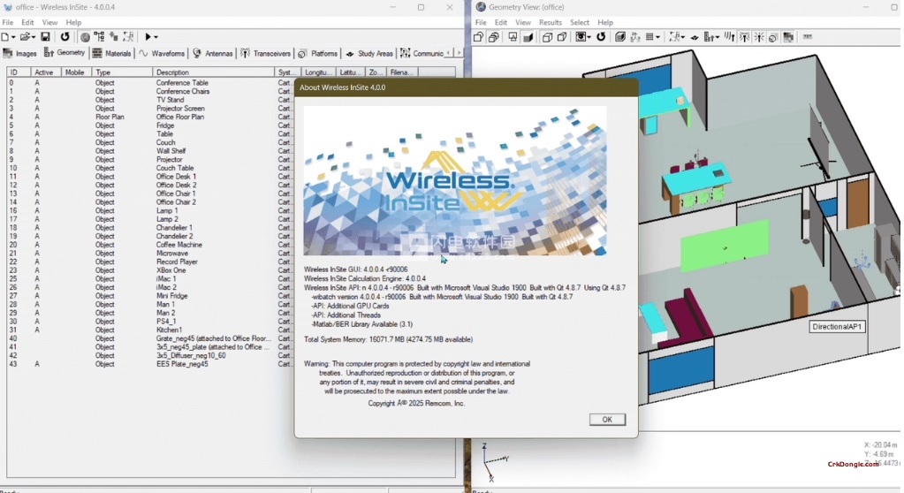Screen dimensions: 904x493
Task: Save the project with the floppy disk icon
Action: point(45,37)
